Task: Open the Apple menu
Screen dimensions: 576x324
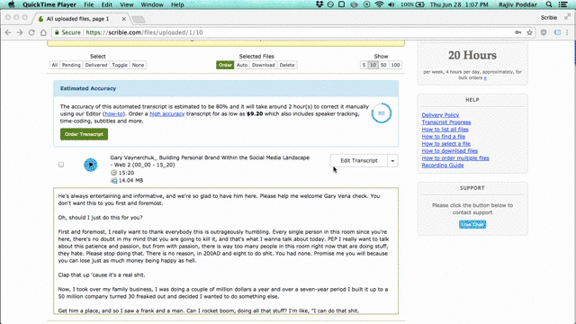Action: tap(11, 4)
